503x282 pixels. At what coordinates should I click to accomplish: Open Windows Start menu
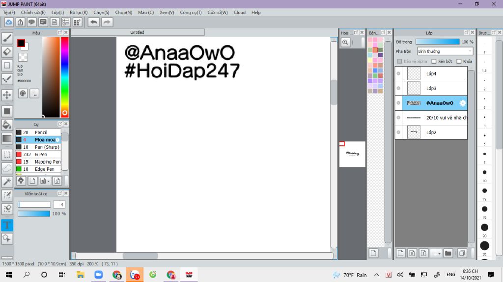pyautogui.click(x=9, y=275)
